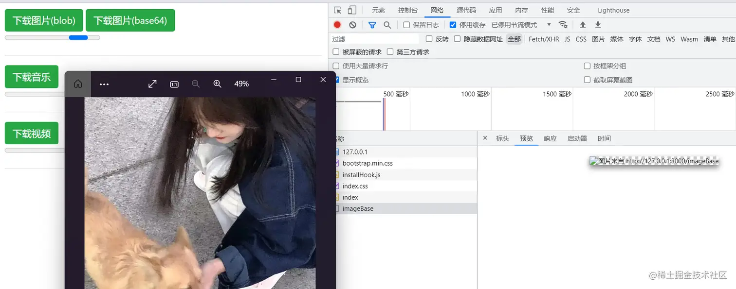Filter requests by Wasm type
The image size is (736, 289).
(689, 39)
